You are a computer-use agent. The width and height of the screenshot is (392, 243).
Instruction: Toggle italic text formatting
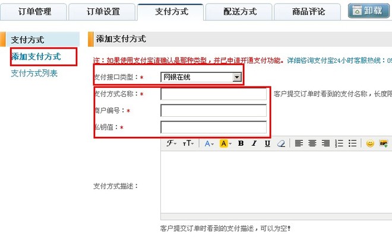pos(254,143)
